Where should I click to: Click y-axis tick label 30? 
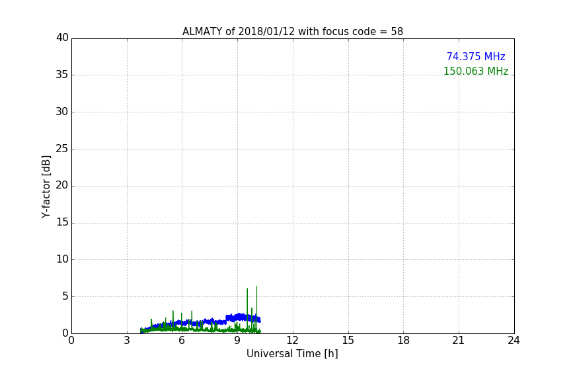[62, 112]
